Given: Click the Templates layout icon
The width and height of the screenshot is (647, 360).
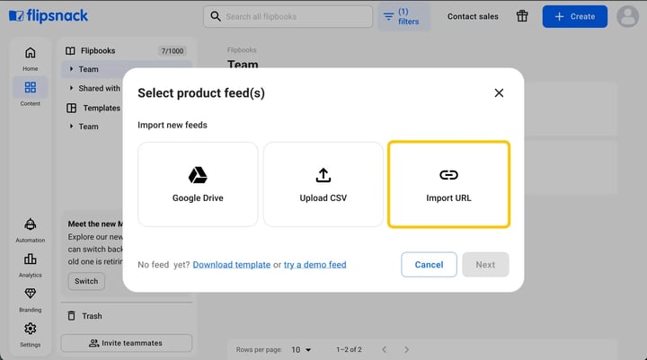Looking at the screenshot, I should click(x=71, y=108).
